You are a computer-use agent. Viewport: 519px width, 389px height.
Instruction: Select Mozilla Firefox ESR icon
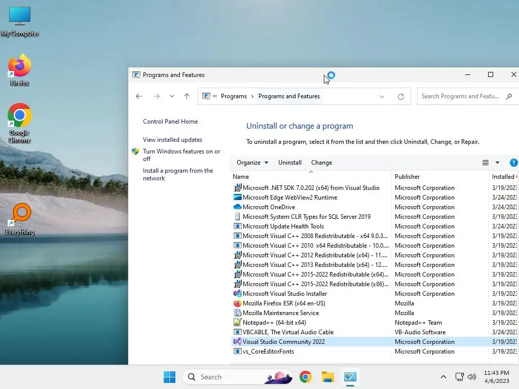[x=237, y=303]
